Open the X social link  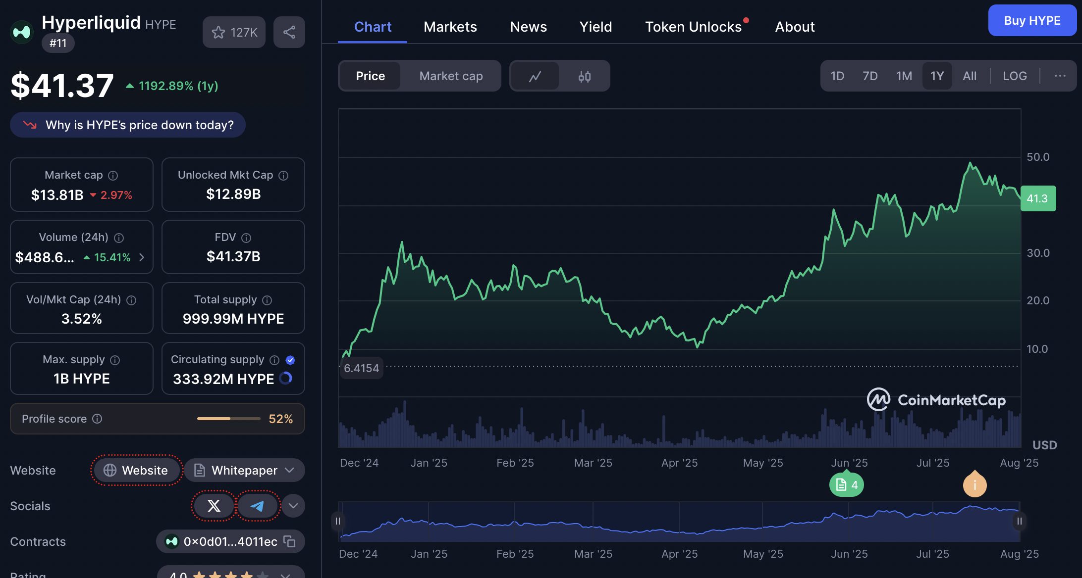point(214,506)
